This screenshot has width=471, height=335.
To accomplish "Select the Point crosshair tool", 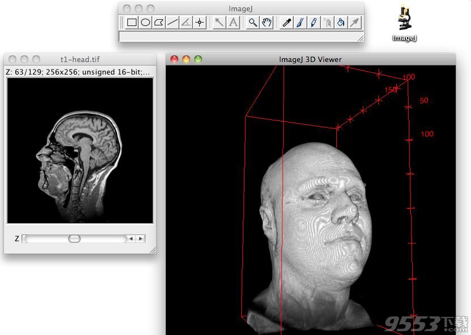I will 199,23.
